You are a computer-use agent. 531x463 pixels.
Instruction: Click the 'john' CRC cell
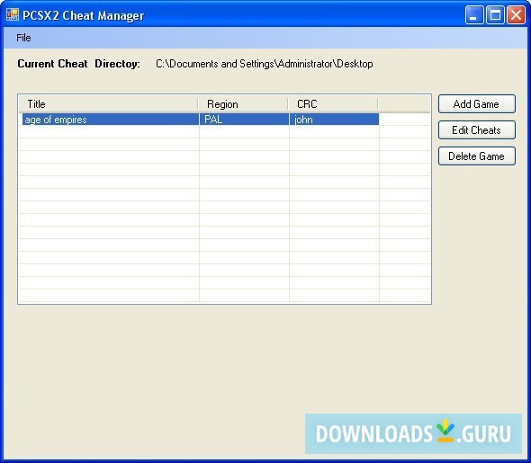coord(334,120)
